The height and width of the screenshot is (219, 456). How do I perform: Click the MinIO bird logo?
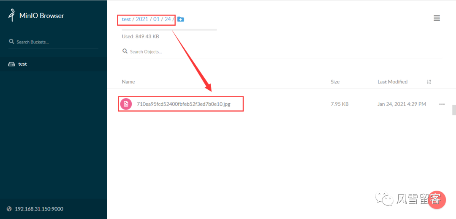tap(11, 16)
